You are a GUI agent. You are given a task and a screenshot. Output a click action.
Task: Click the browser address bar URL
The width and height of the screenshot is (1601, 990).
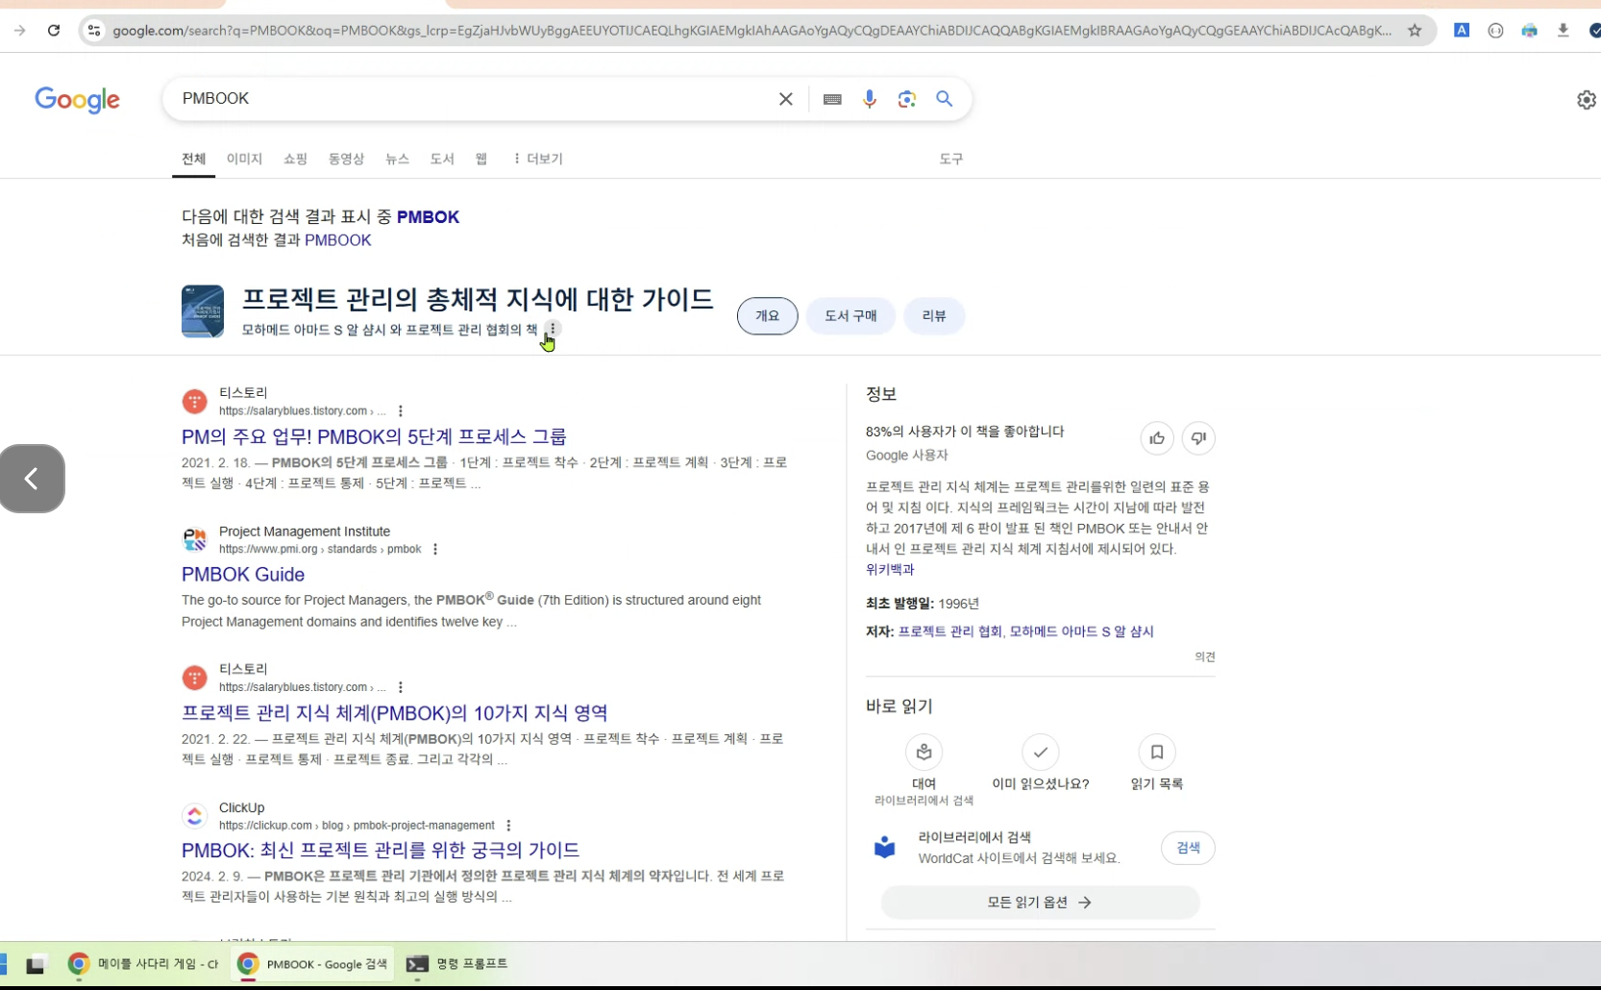click(x=751, y=31)
